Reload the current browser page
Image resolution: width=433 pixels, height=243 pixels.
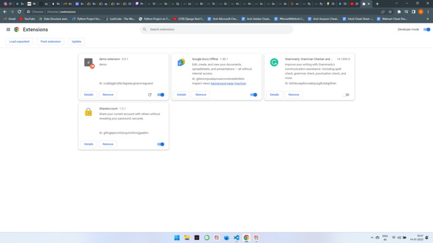[19, 12]
